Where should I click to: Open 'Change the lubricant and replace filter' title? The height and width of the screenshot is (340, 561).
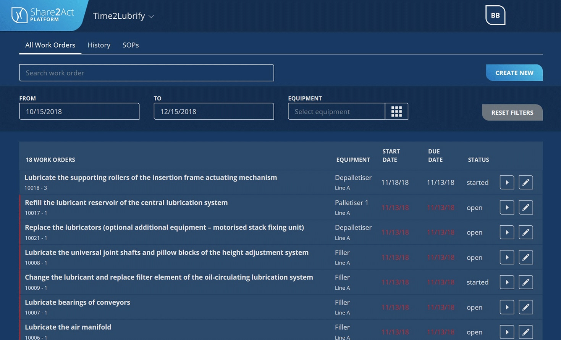click(169, 277)
